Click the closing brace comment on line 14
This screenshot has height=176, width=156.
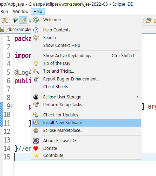click(x=23, y=148)
